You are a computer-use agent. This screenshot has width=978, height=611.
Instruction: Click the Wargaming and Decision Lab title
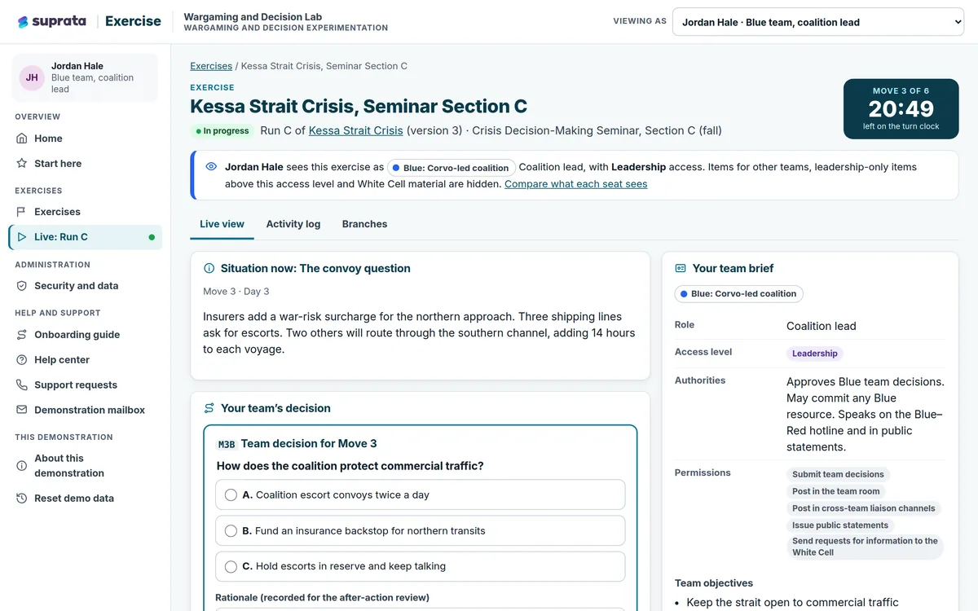[253, 16]
